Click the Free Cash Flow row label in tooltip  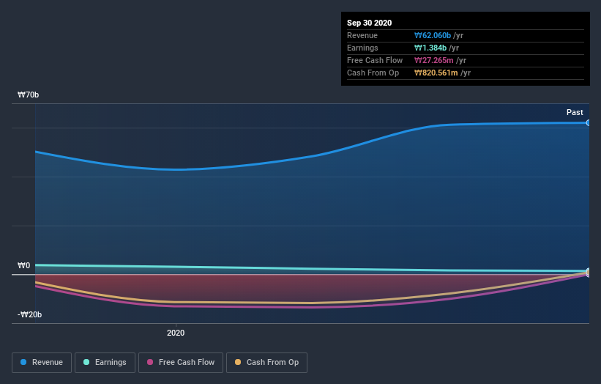pos(375,60)
